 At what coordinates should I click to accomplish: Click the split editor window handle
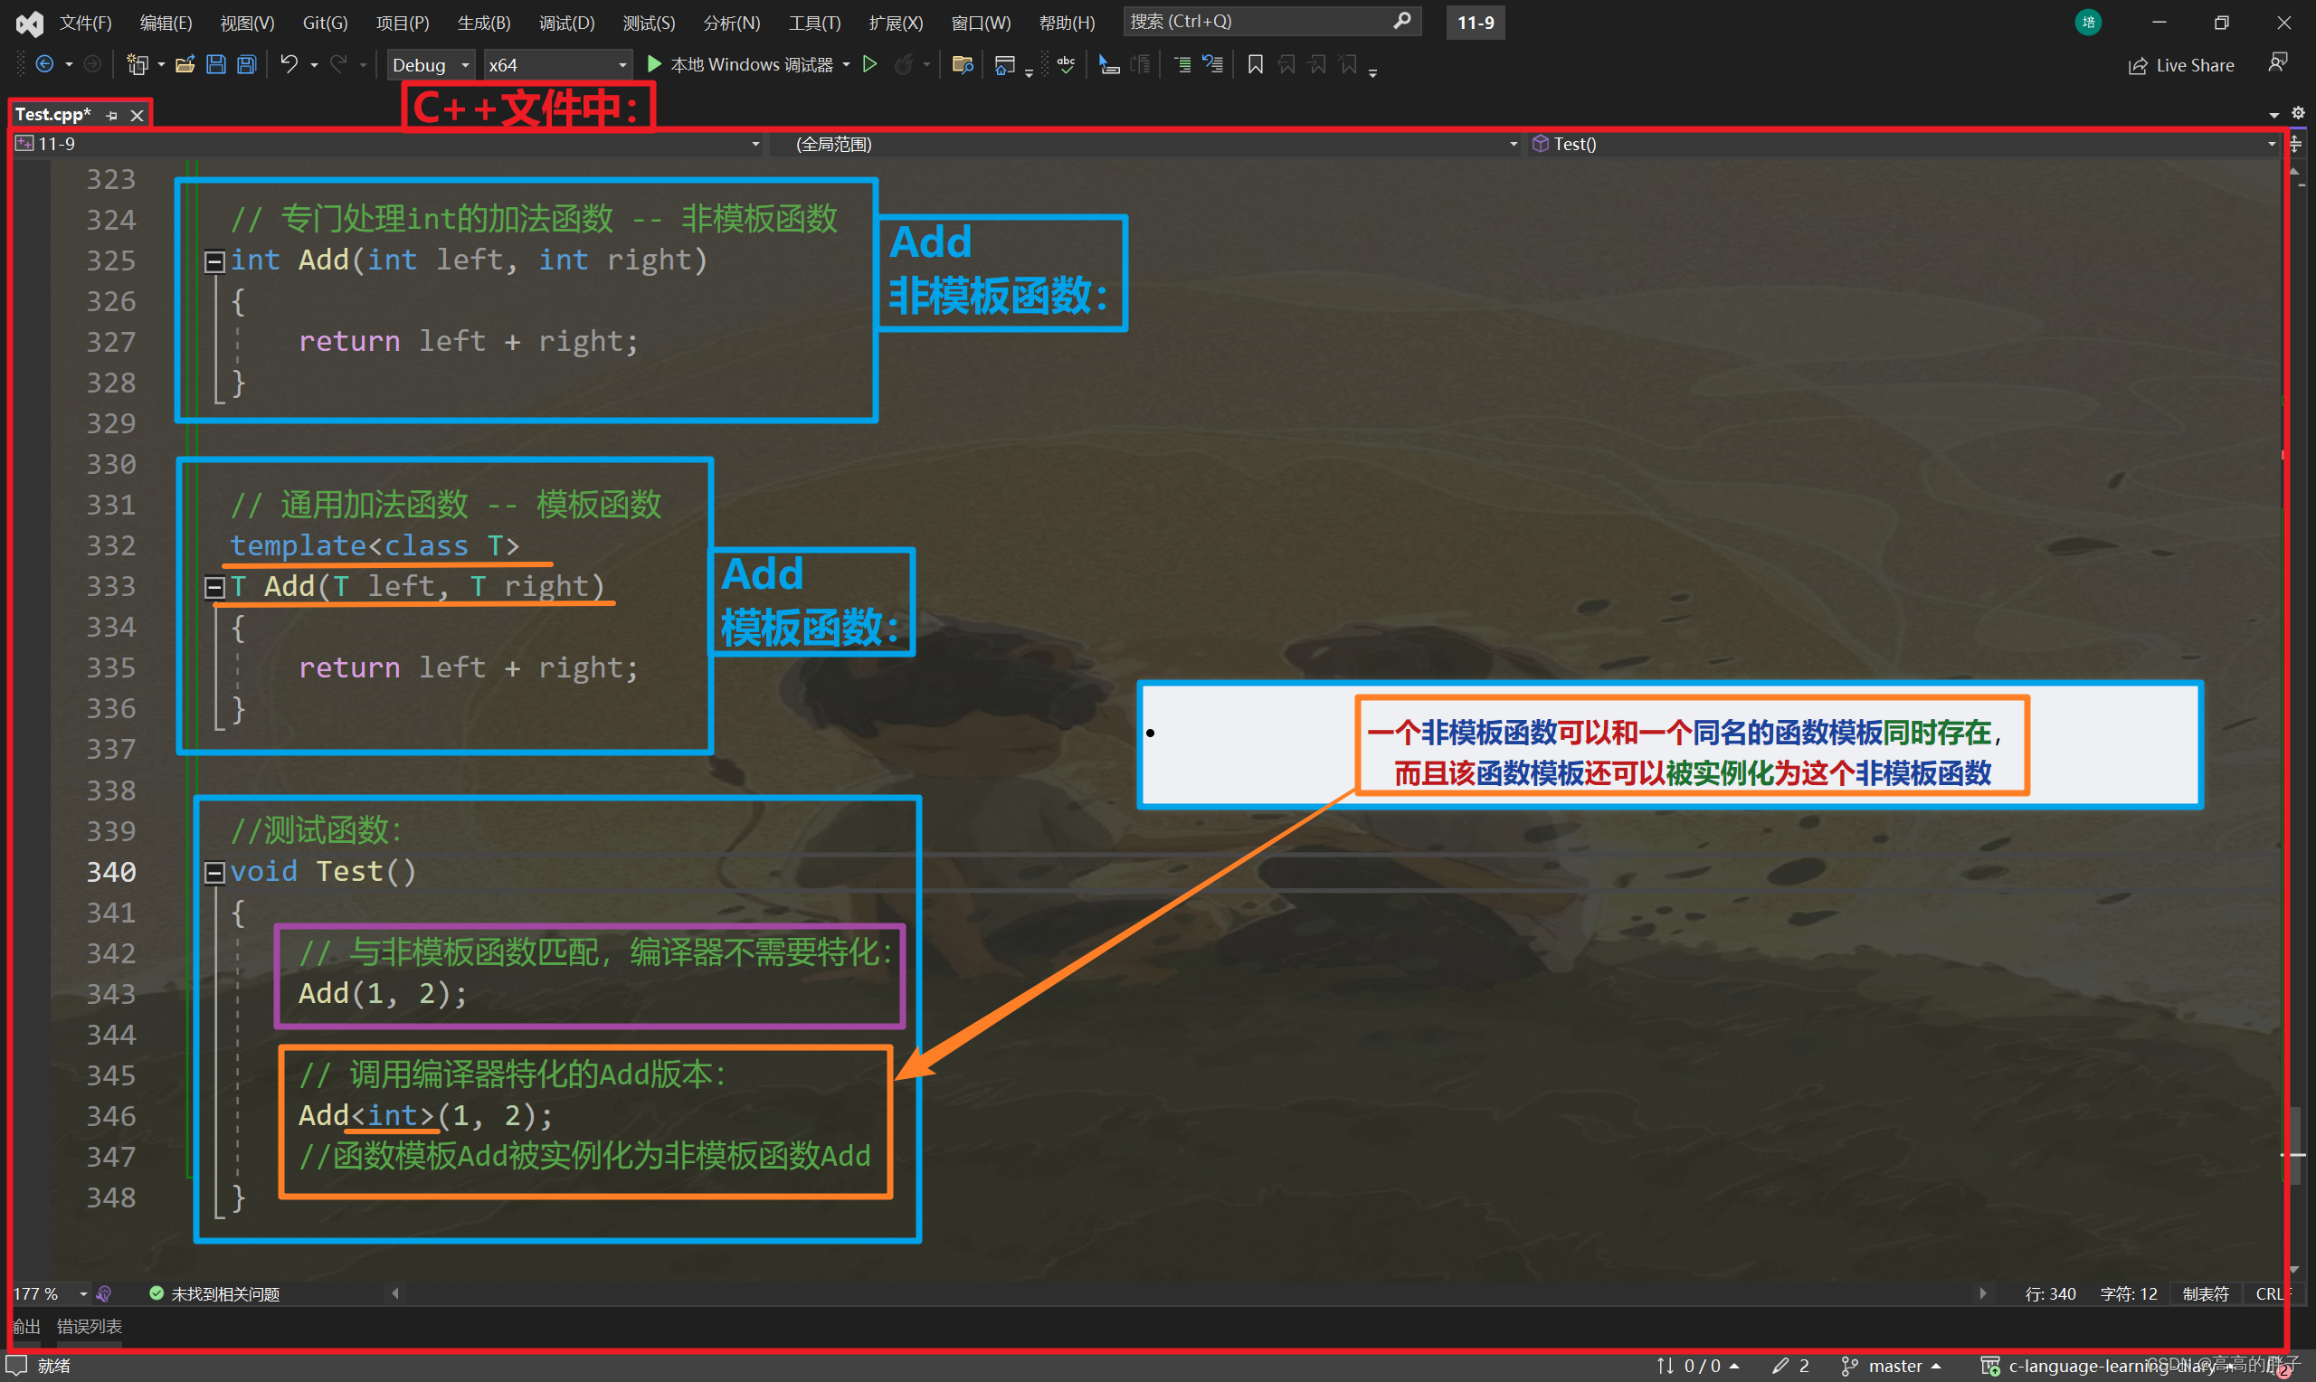tap(2295, 144)
